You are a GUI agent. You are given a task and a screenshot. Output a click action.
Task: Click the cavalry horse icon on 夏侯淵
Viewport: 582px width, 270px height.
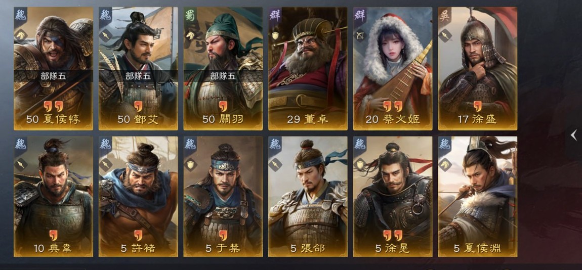tap(445, 164)
